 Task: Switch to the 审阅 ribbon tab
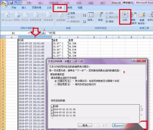[70, 8]
